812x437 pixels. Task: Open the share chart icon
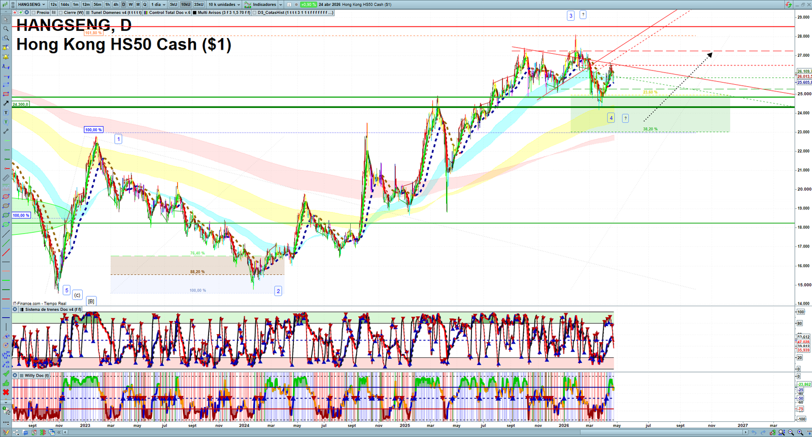(x=16, y=432)
